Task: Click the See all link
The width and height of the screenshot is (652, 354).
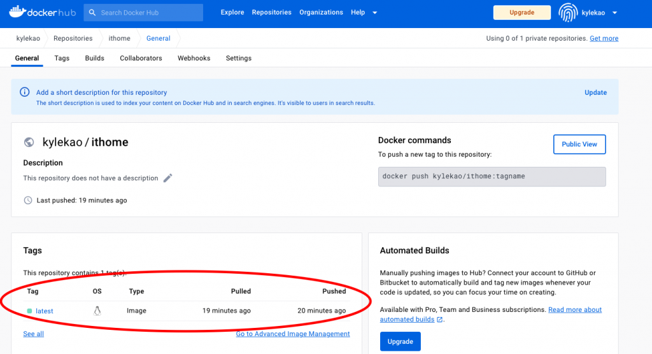Action: [33, 334]
